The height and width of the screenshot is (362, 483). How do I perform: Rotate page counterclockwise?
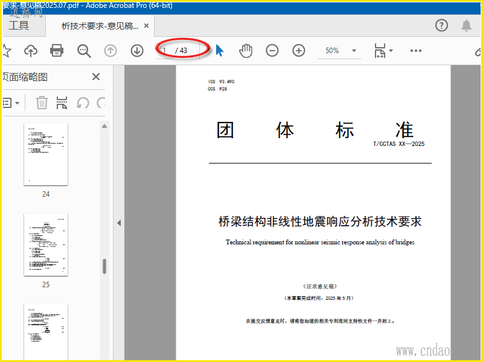(83, 103)
